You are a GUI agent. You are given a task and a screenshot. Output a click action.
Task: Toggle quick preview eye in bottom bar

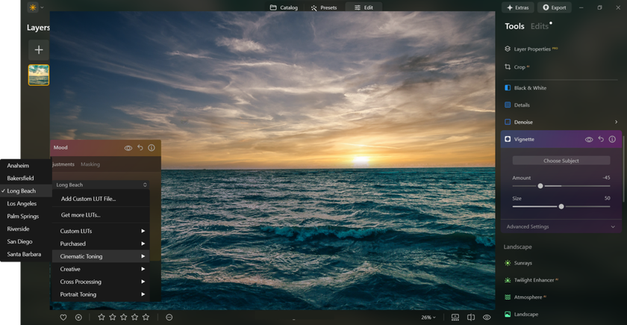coord(487,317)
